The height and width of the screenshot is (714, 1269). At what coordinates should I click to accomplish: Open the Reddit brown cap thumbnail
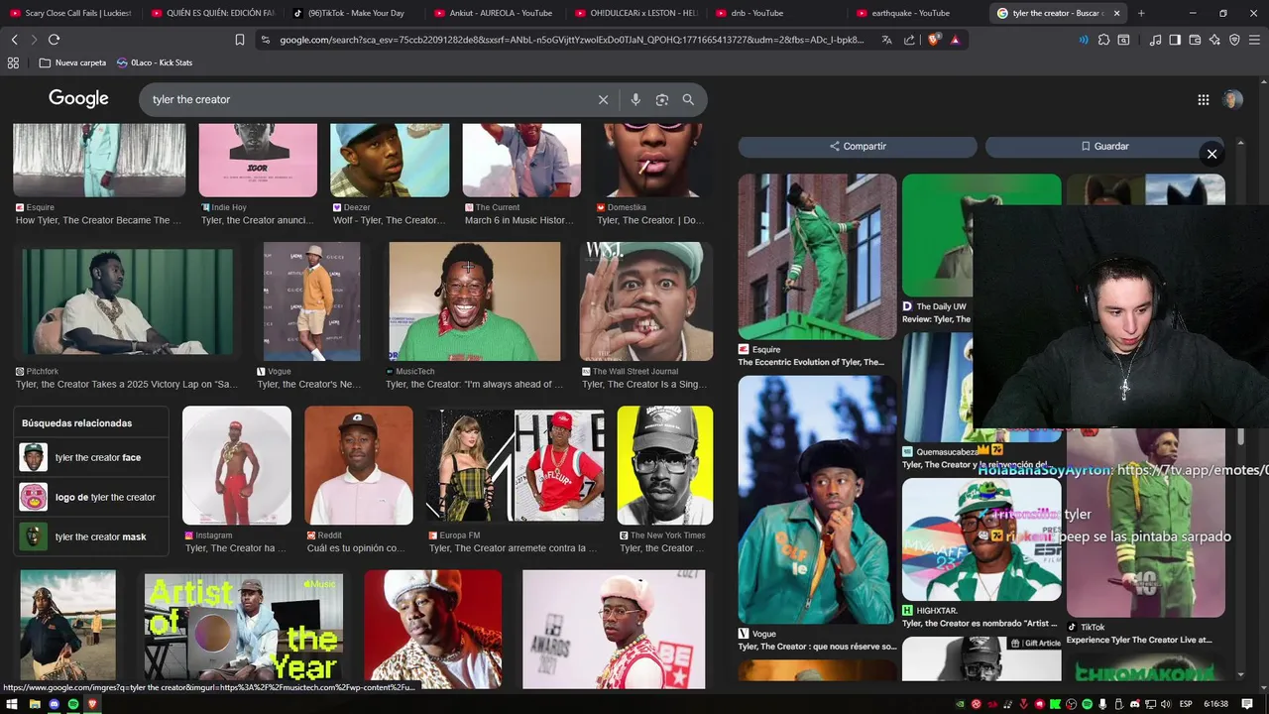coord(359,465)
